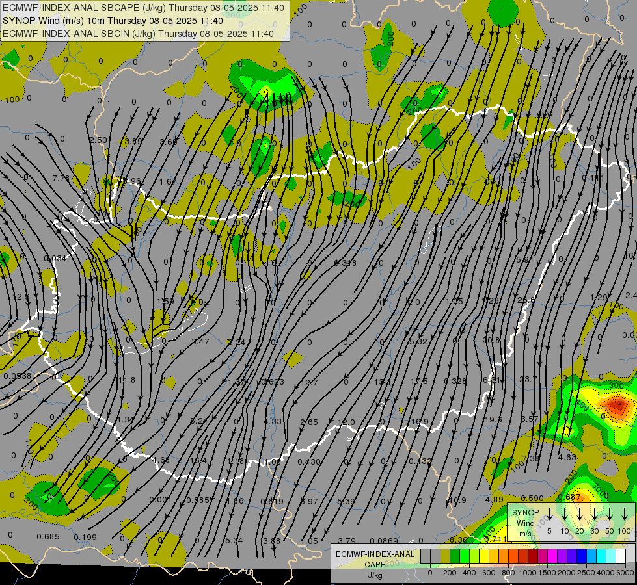
Task: Click the SBCIN value '2.50' on map
Action: tap(98, 140)
